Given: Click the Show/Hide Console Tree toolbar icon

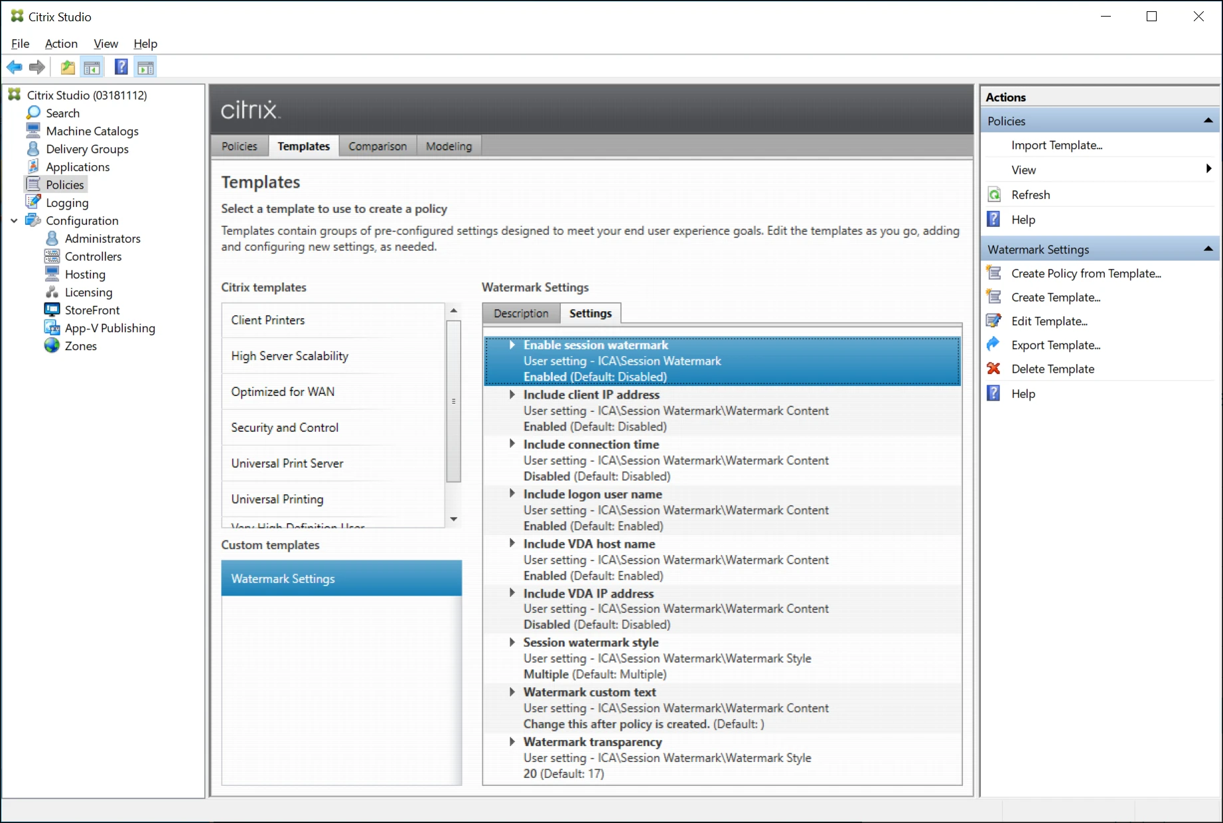Looking at the screenshot, I should pyautogui.click(x=92, y=67).
